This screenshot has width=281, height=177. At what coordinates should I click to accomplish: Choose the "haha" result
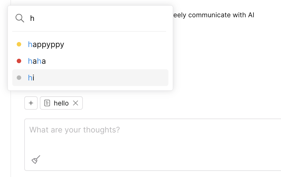(37, 61)
